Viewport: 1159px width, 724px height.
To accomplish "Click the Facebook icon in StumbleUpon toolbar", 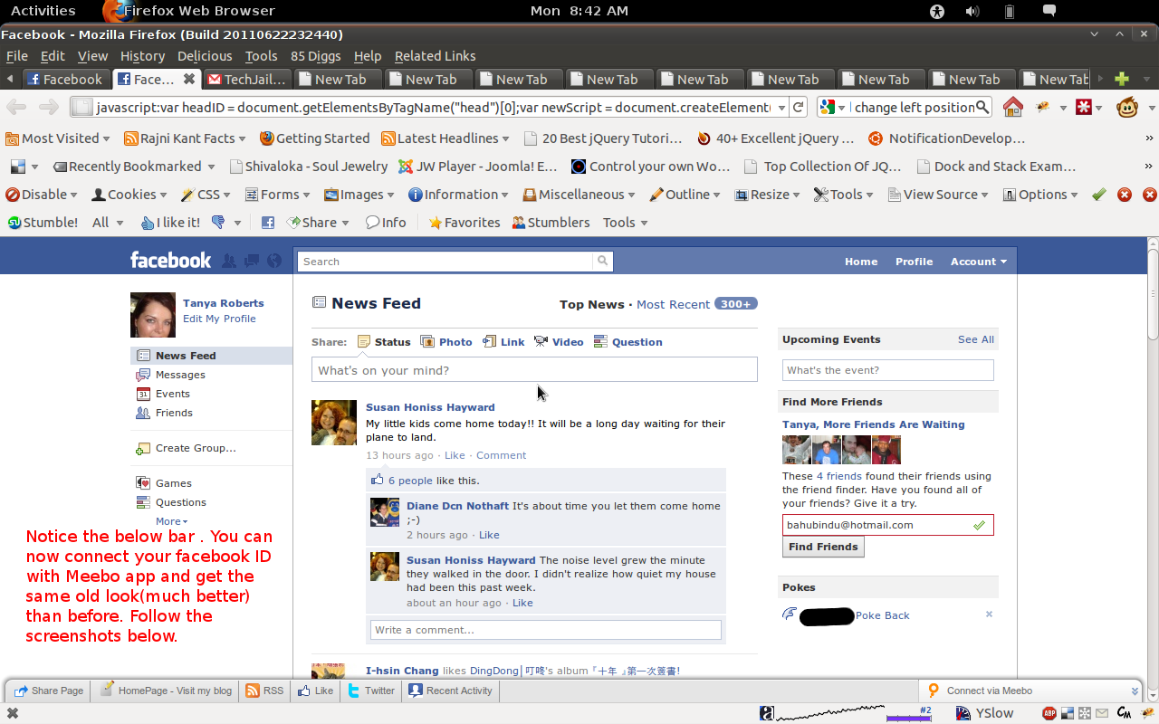I will pyautogui.click(x=268, y=223).
